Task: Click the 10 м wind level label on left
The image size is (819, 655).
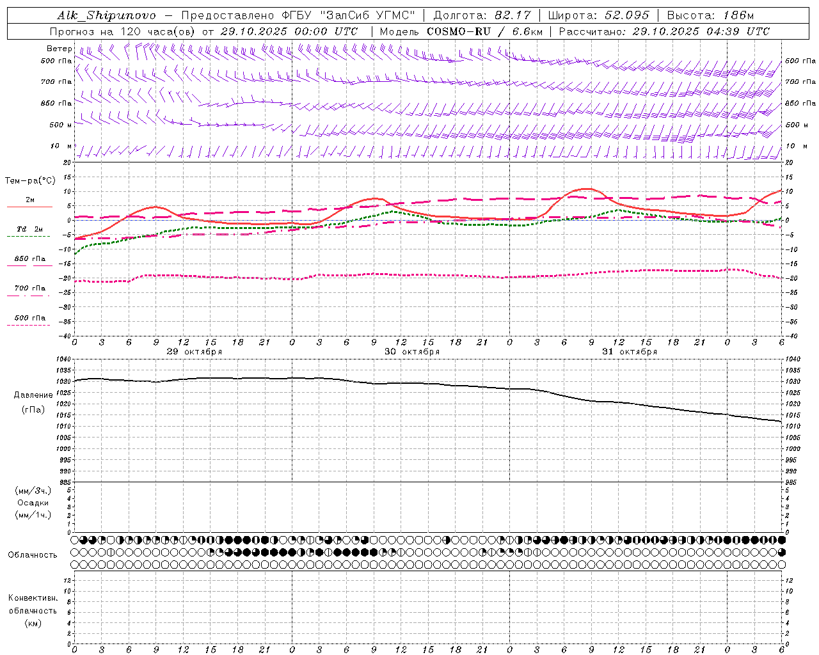Action: click(x=61, y=146)
